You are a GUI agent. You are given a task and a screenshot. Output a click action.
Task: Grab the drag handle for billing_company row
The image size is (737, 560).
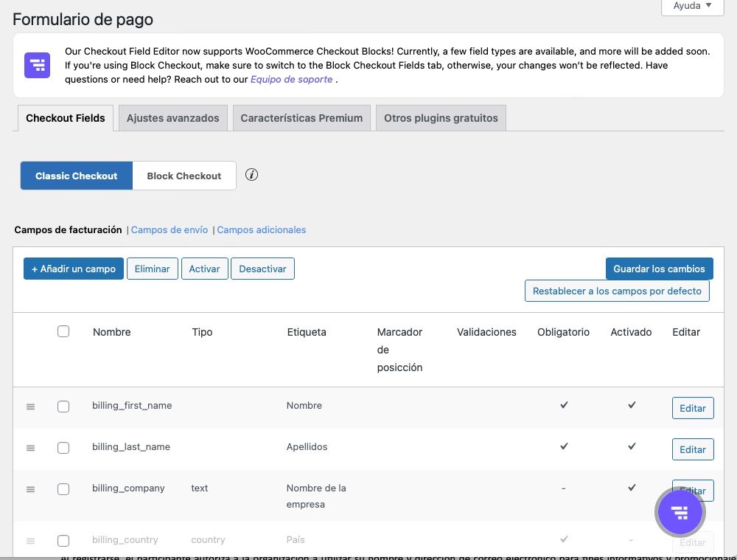click(30, 489)
